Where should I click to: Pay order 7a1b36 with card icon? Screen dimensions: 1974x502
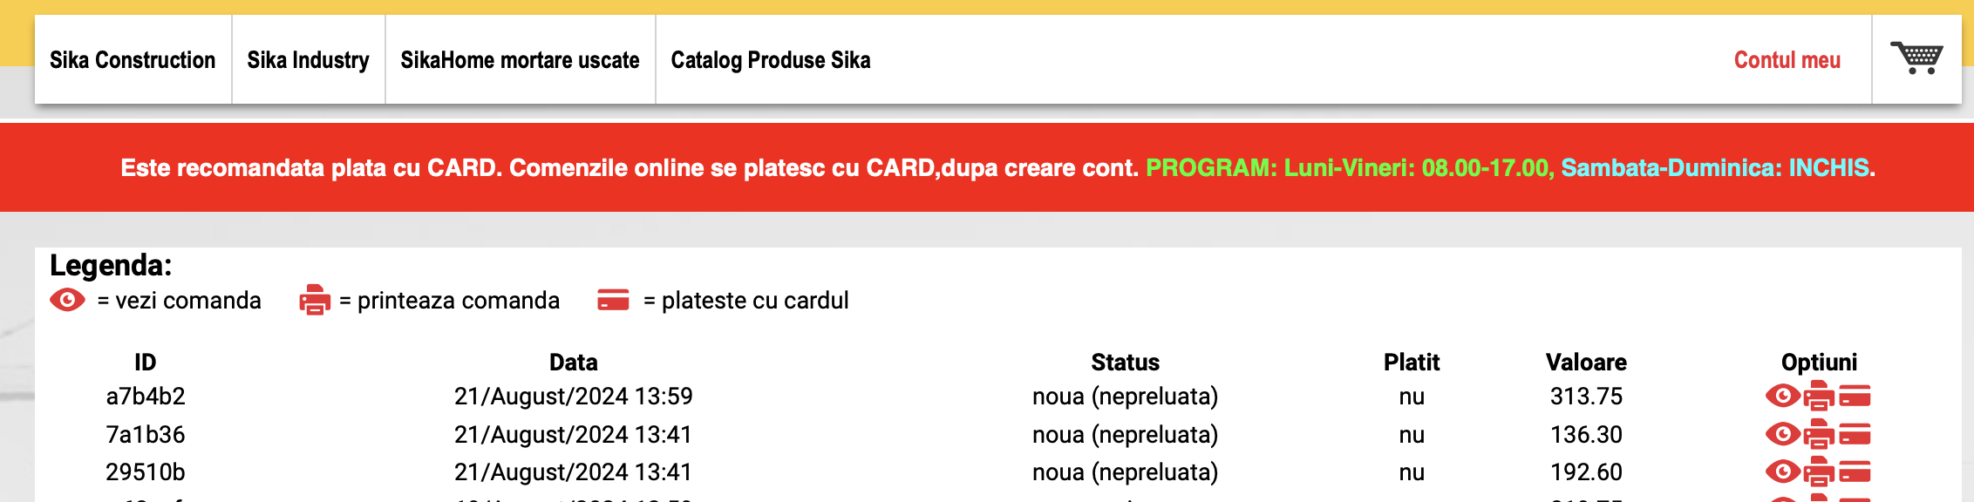tap(1855, 434)
